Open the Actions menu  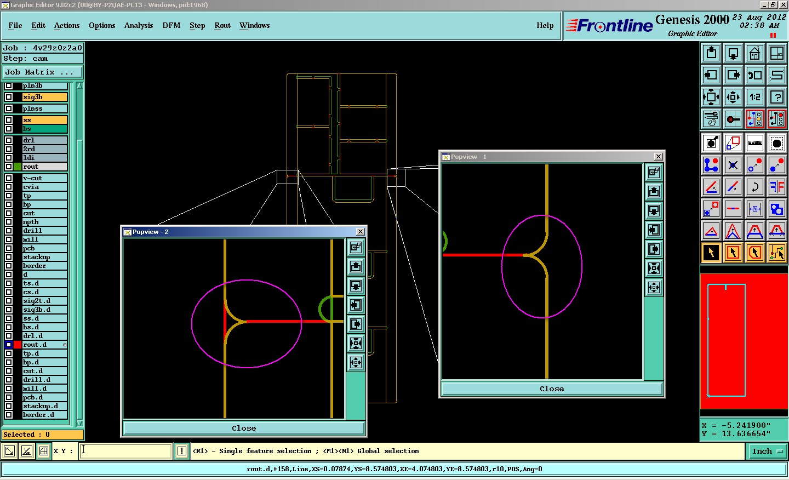(x=67, y=25)
